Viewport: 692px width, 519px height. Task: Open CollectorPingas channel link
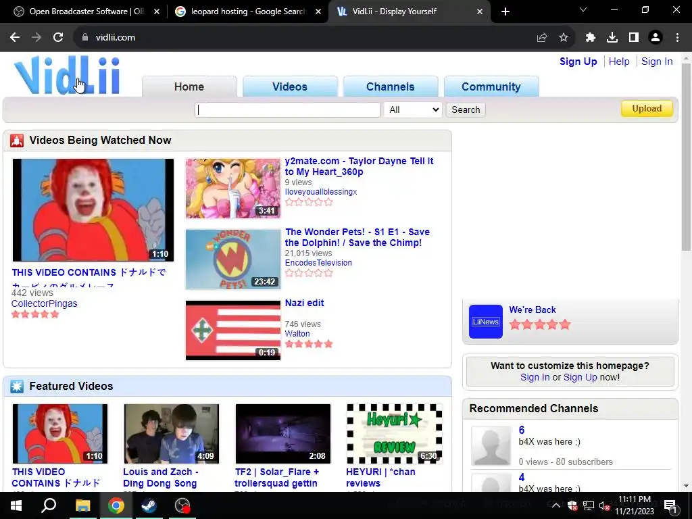pyautogui.click(x=44, y=303)
